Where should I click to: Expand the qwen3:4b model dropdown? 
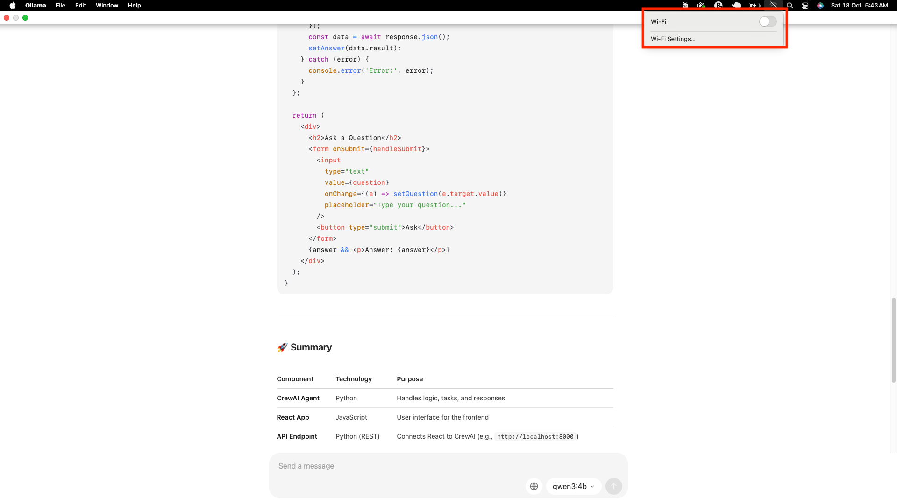(x=573, y=486)
